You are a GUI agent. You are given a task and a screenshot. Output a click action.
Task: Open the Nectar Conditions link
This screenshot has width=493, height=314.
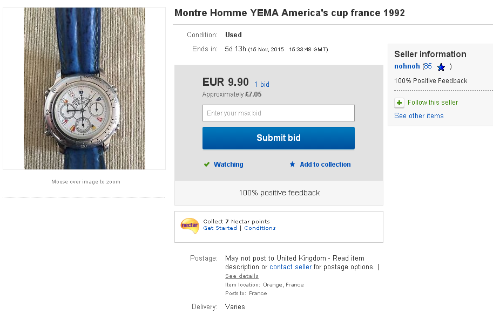pos(260,228)
